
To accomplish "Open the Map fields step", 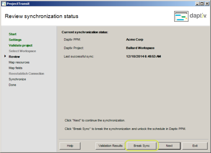I will point(15,68).
